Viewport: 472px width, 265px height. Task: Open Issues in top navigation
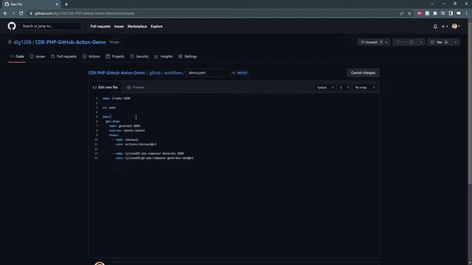coord(119,26)
